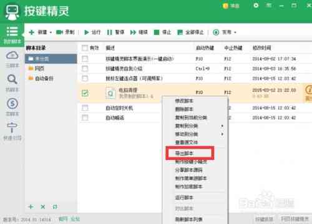Choose 刷新脚本列表 in context menu
The width and height of the screenshot is (312, 224).
click(188, 219)
